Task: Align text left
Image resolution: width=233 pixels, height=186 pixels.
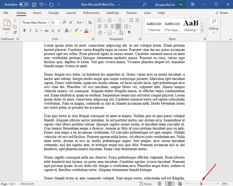Action: [x=100, y=26]
